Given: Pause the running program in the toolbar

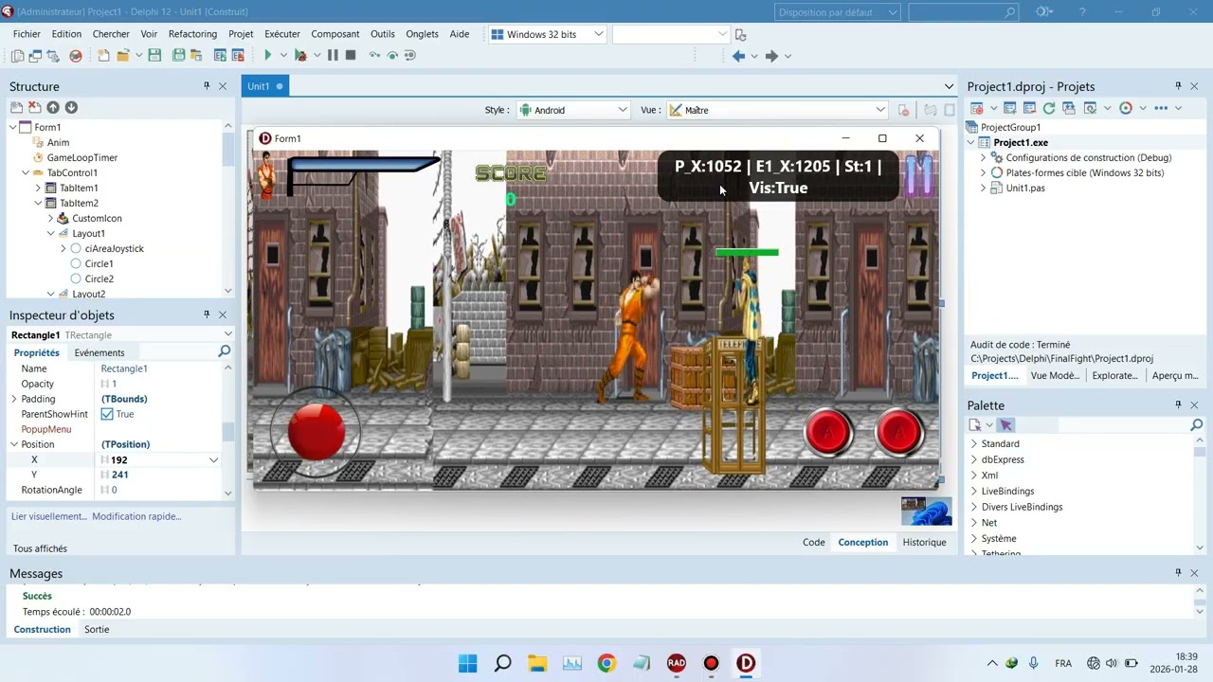Looking at the screenshot, I should pos(333,55).
